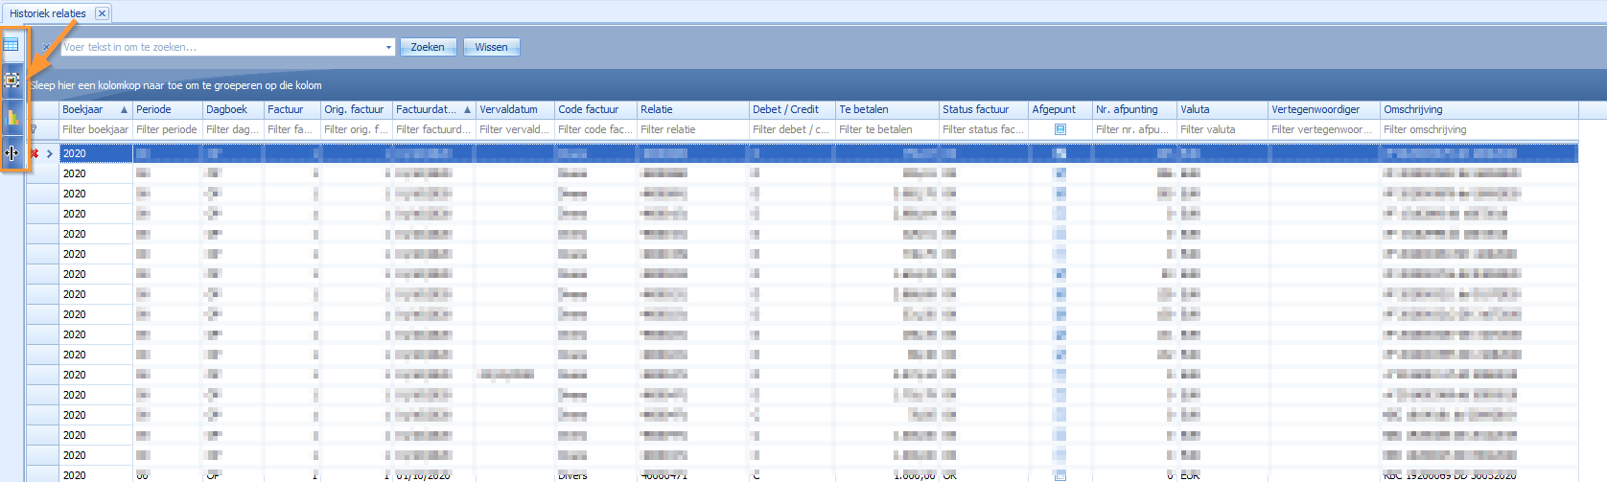Screen dimensions: 1607x482
Task: Select the highlighted 2020 Boekjaar cell
Action: [x=96, y=153]
